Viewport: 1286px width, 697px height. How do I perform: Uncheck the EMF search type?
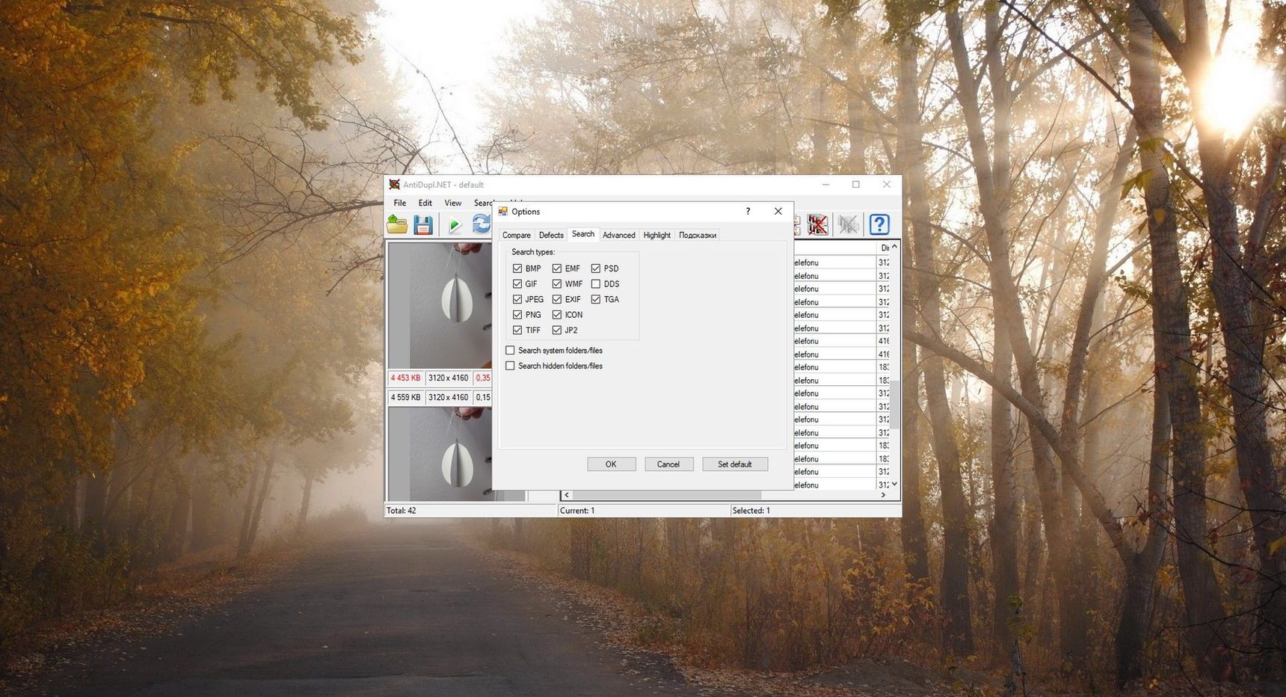557,268
